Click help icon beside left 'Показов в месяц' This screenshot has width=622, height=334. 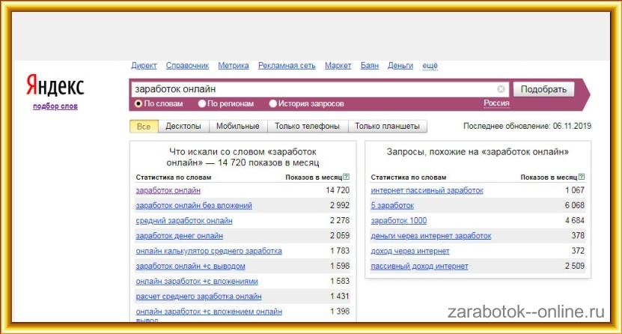pos(347,177)
